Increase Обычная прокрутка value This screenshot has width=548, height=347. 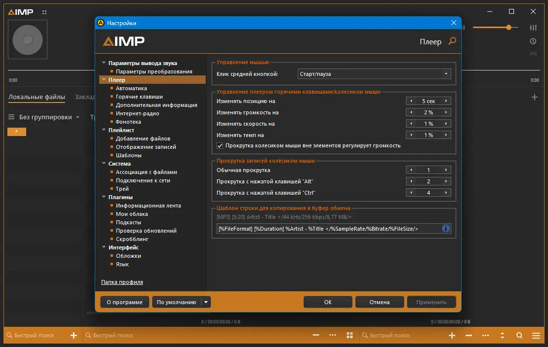(446, 170)
